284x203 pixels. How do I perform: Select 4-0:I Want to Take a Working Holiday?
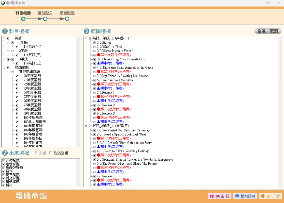123,151
